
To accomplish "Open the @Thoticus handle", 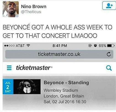I will [x=31, y=12].
